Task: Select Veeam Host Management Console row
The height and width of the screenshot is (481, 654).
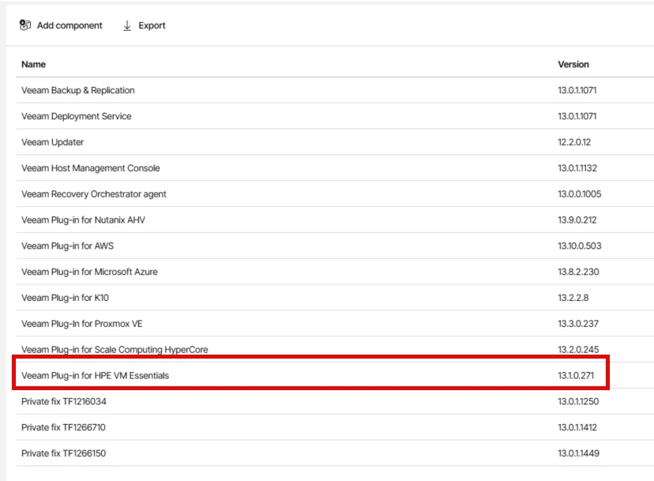Action: click(91, 168)
